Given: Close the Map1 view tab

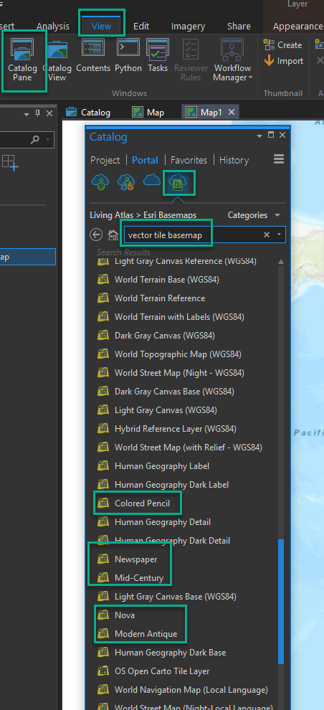Looking at the screenshot, I should pos(232,112).
